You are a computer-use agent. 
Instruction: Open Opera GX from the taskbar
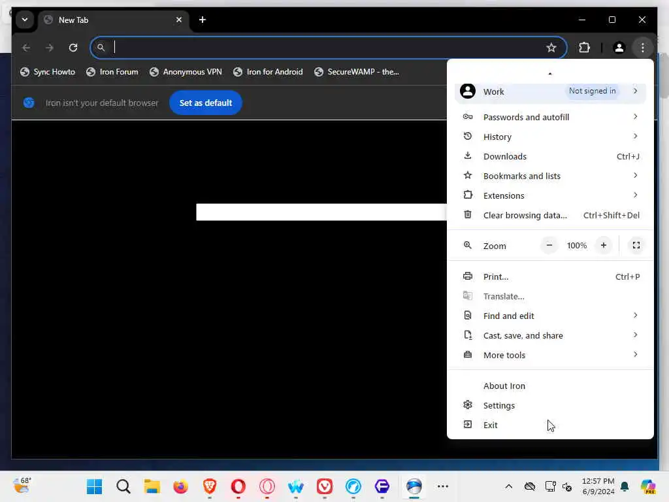coord(267,486)
